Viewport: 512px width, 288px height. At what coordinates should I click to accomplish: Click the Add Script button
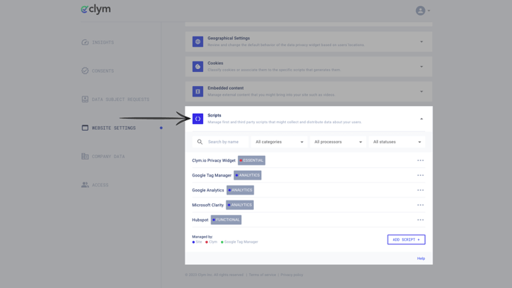coord(406,240)
